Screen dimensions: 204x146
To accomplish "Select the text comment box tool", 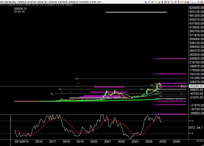I will point(169,2).
